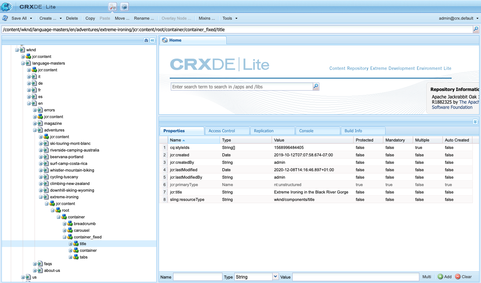This screenshot has width=481, height=283.
Task: Click the Move... toolbar button
Action: [x=122, y=18]
